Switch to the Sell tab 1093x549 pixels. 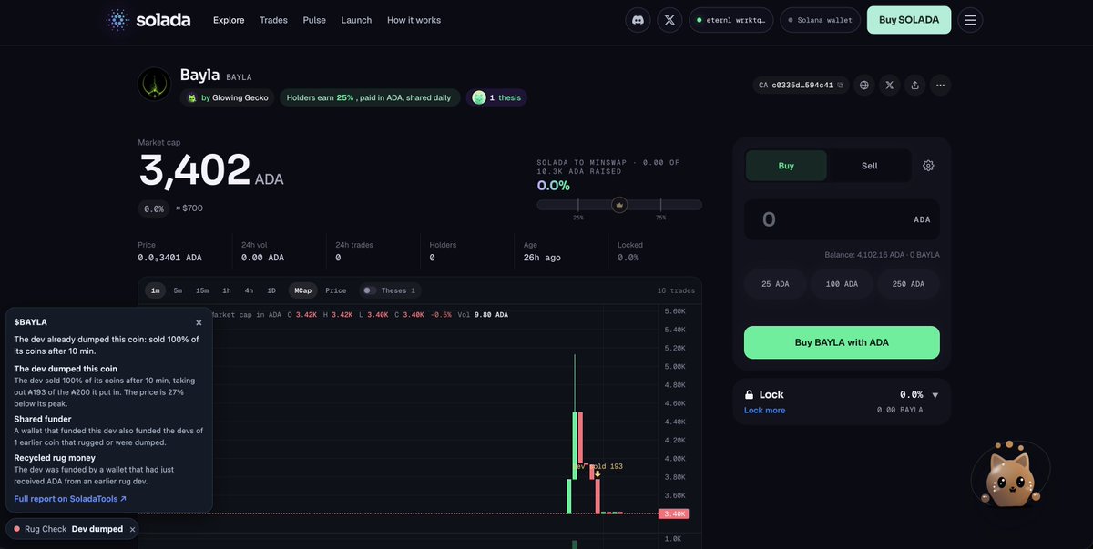870,166
